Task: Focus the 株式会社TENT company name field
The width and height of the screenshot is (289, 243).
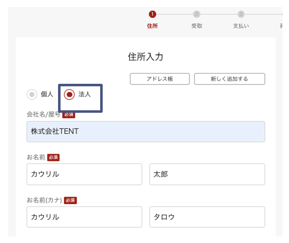Action: pyautogui.click(x=146, y=132)
